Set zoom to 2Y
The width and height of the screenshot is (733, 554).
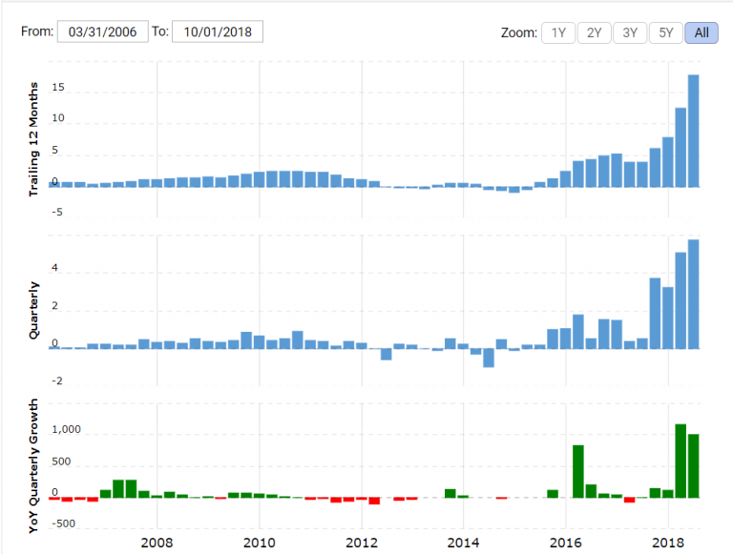tap(594, 32)
